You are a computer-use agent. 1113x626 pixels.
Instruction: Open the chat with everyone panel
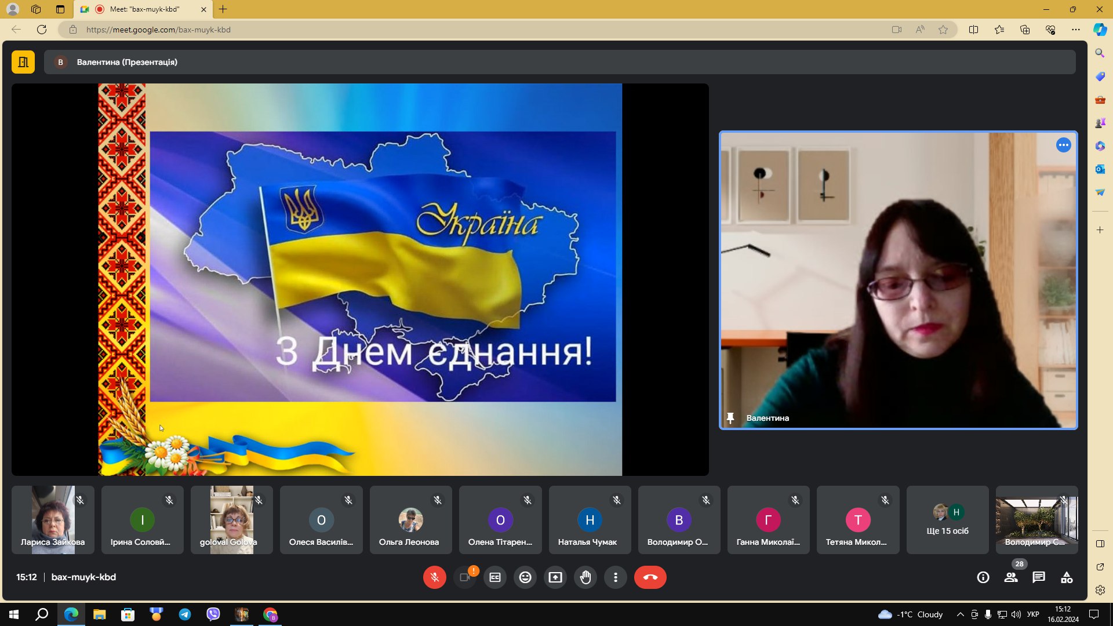1039,577
